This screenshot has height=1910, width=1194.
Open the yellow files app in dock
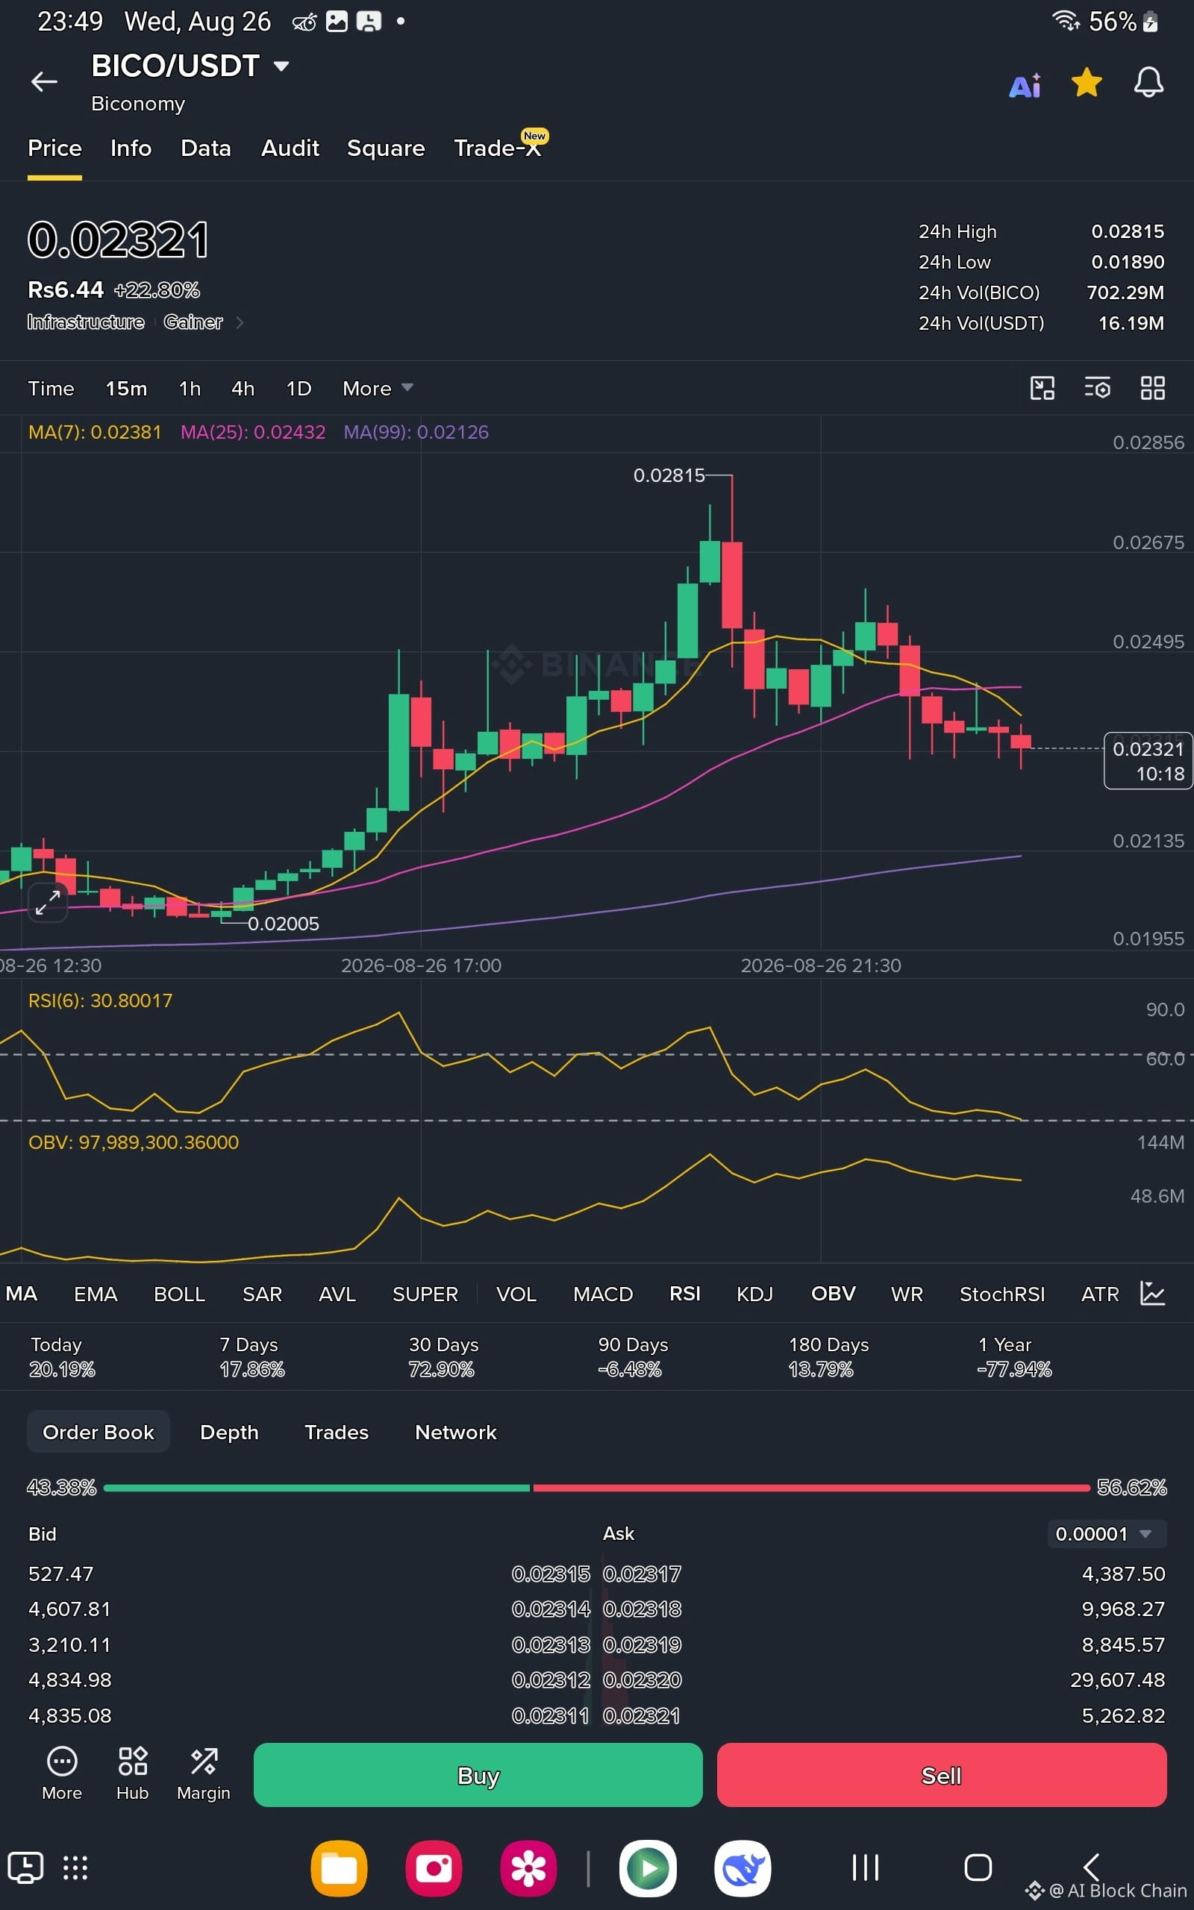(339, 1868)
